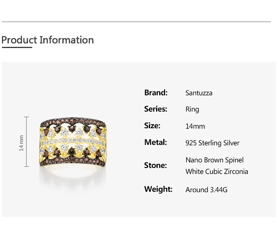Select the Metal: field label
The width and height of the screenshot is (278, 241).
(x=155, y=143)
